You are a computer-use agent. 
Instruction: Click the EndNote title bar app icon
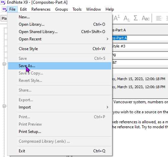click(x=3, y=2)
